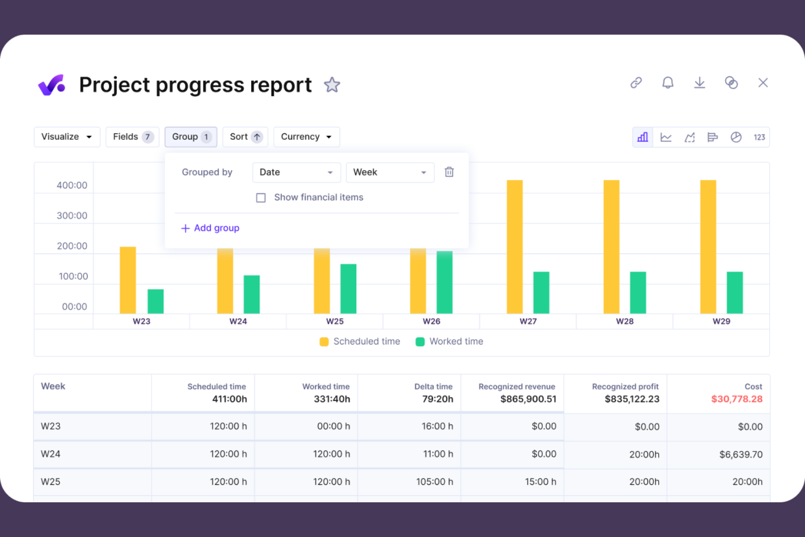The height and width of the screenshot is (537, 805).
Task: Toggle the sort direction arrow
Action: [257, 137]
